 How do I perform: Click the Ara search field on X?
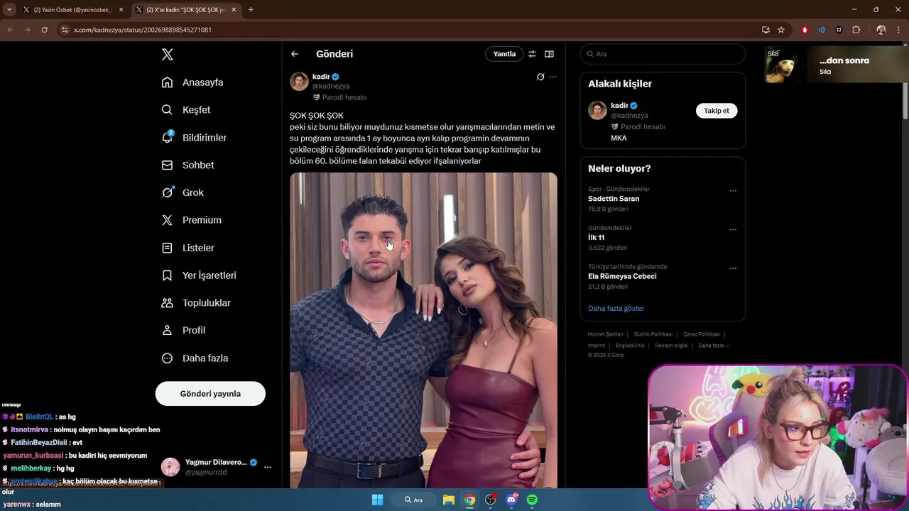pos(663,54)
